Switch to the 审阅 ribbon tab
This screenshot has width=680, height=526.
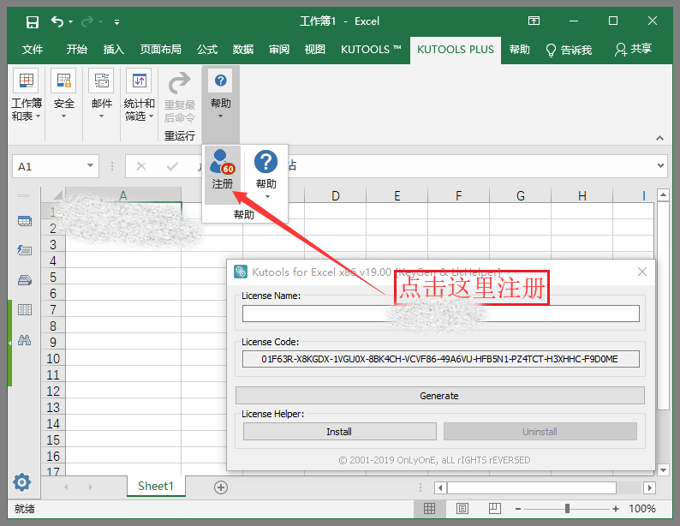pos(279,50)
